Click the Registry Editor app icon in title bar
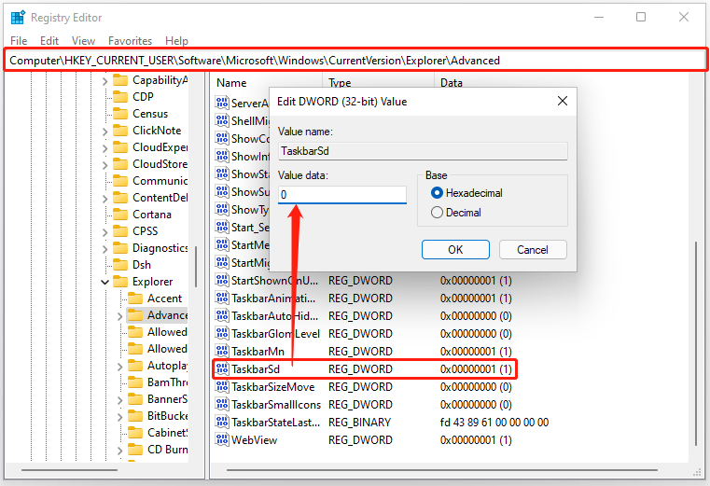Image resolution: width=710 pixels, height=486 pixels. pyautogui.click(x=18, y=18)
